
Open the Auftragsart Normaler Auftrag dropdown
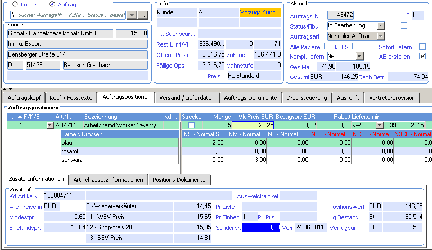[381, 36]
